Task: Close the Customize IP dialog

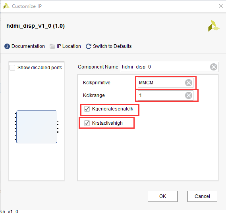Action: coord(221,6)
